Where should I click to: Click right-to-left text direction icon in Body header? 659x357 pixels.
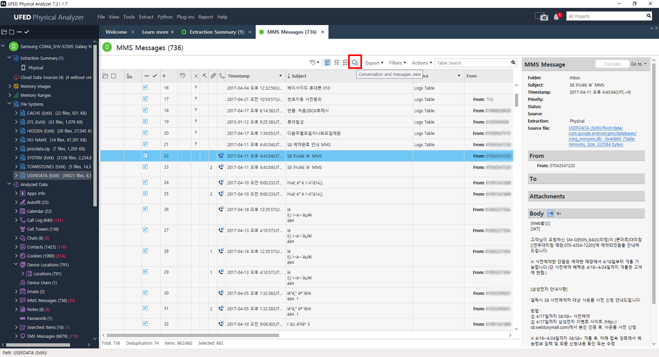559,213
